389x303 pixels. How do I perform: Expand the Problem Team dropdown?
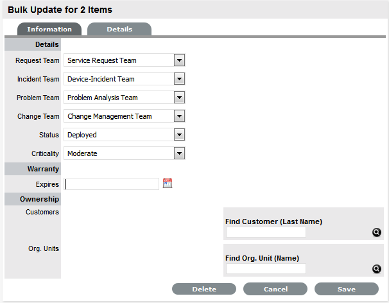(x=180, y=98)
